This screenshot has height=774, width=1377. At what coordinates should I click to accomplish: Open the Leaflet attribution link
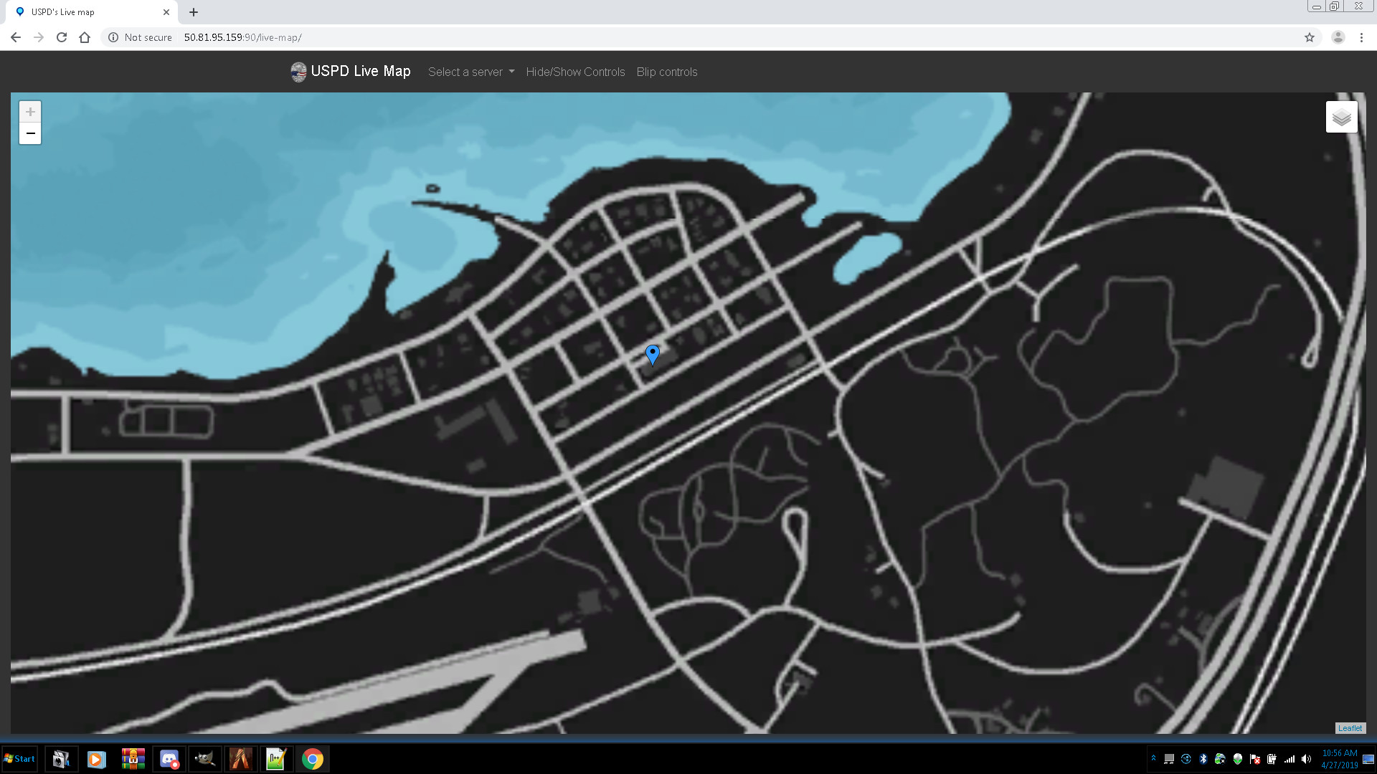1350,728
